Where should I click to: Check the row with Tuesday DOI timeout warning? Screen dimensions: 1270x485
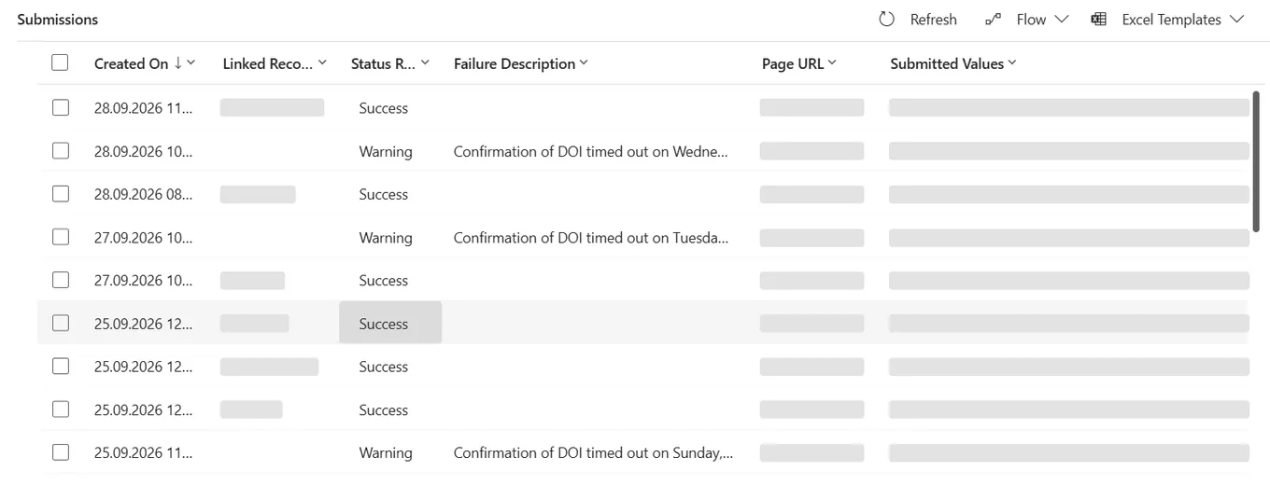click(61, 237)
